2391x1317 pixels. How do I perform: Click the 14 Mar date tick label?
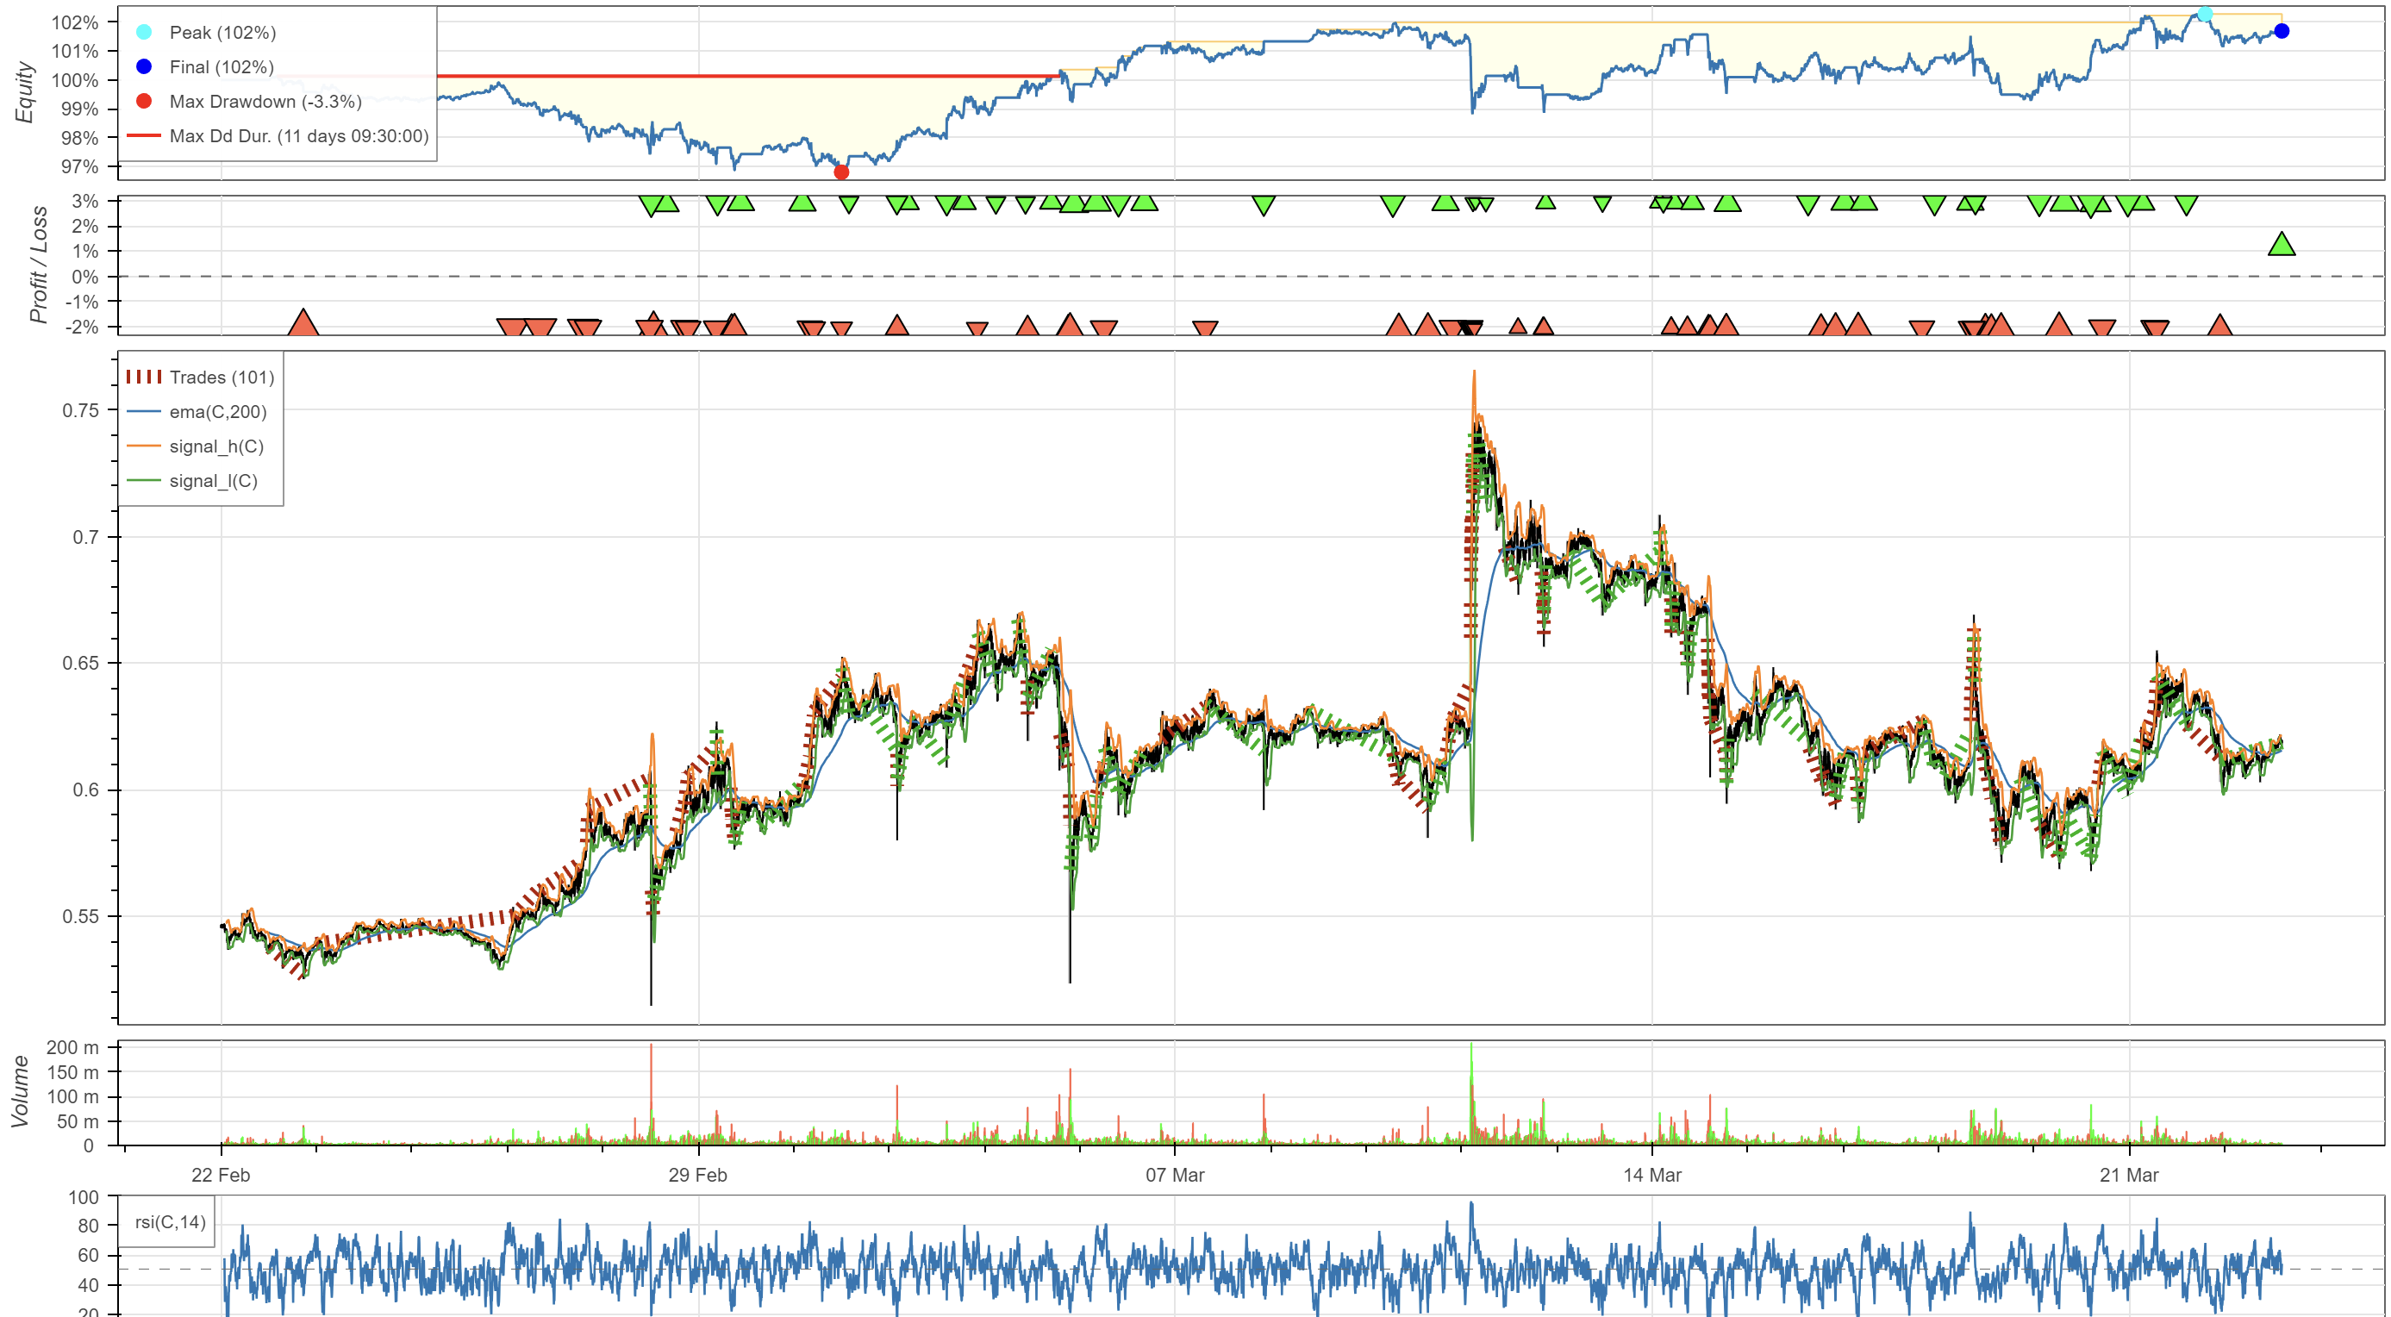(1652, 1175)
